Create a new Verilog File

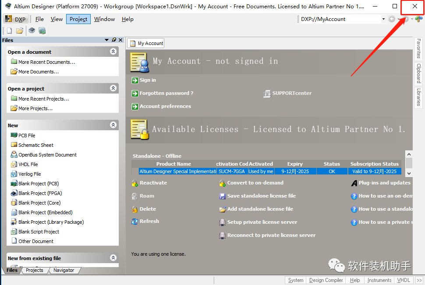(x=29, y=174)
